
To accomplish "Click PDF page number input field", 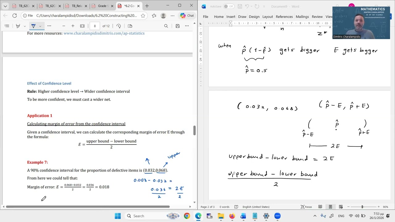I will click(95, 26).
